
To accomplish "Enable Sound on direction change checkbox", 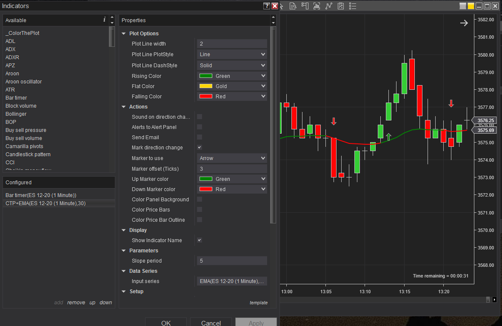I will pos(200,117).
